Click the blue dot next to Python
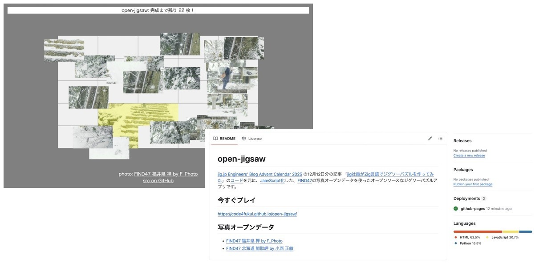Image resolution: width=543 pixels, height=271 pixels. (x=456, y=243)
